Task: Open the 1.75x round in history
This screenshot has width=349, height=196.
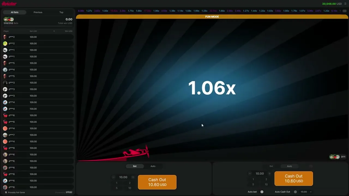Action: click(131, 11)
